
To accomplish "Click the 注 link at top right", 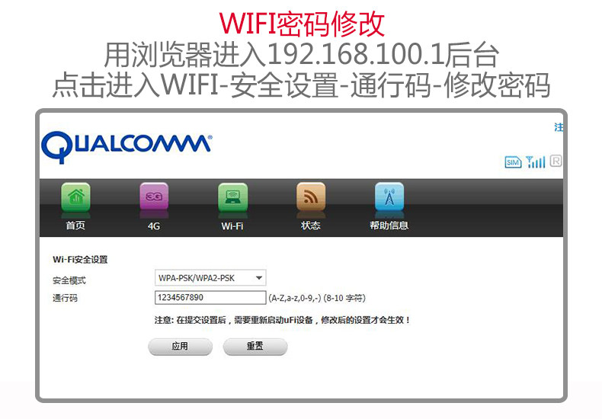I will point(559,127).
